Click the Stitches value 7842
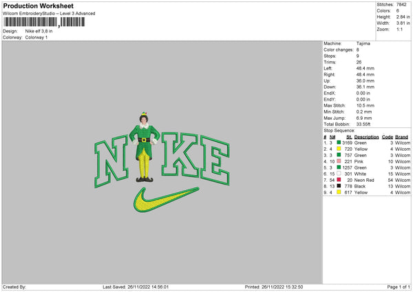 point(401,5)
